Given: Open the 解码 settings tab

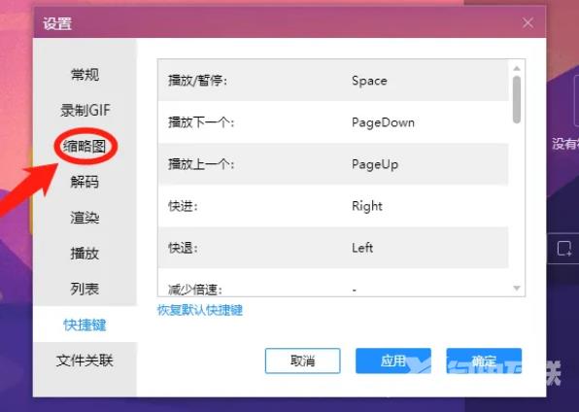Looking at the screenshot, I should click(85, 182).
